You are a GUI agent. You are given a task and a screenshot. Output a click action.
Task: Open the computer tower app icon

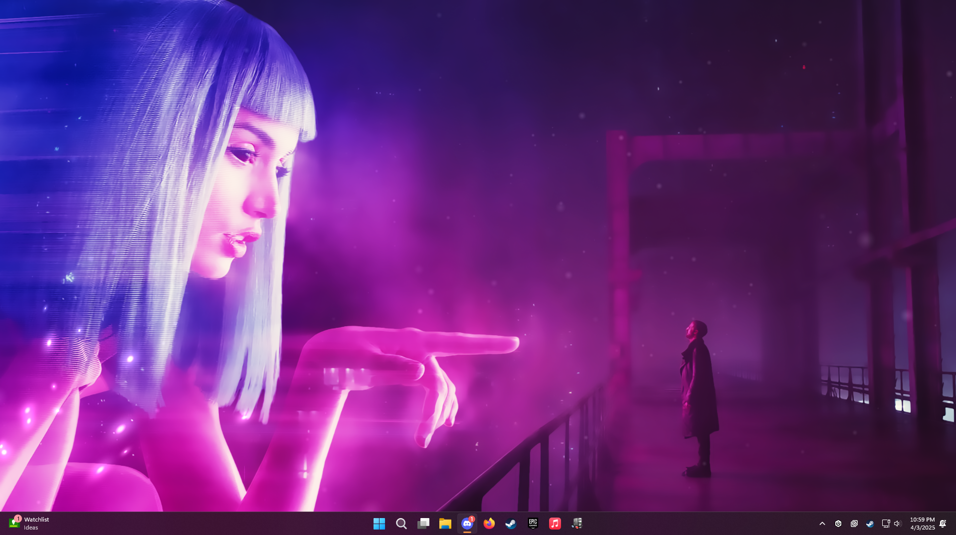coord(577,524)
